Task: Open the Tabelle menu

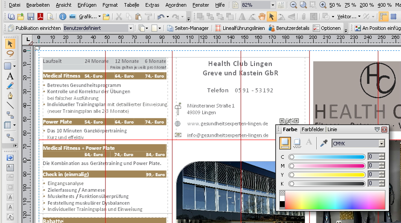Action: coord(131,5)
